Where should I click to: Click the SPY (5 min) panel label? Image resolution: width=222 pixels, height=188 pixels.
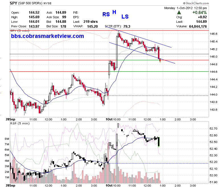point(20,31)
